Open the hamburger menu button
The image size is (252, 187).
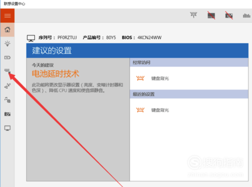tap(7, 16)
